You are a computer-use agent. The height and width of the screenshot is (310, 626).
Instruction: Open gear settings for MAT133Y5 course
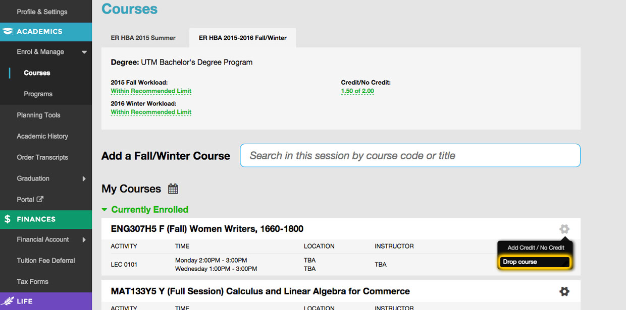point(564,291)
